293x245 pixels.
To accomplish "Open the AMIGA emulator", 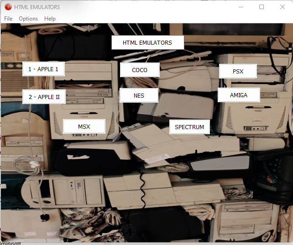I will (239, 95).
